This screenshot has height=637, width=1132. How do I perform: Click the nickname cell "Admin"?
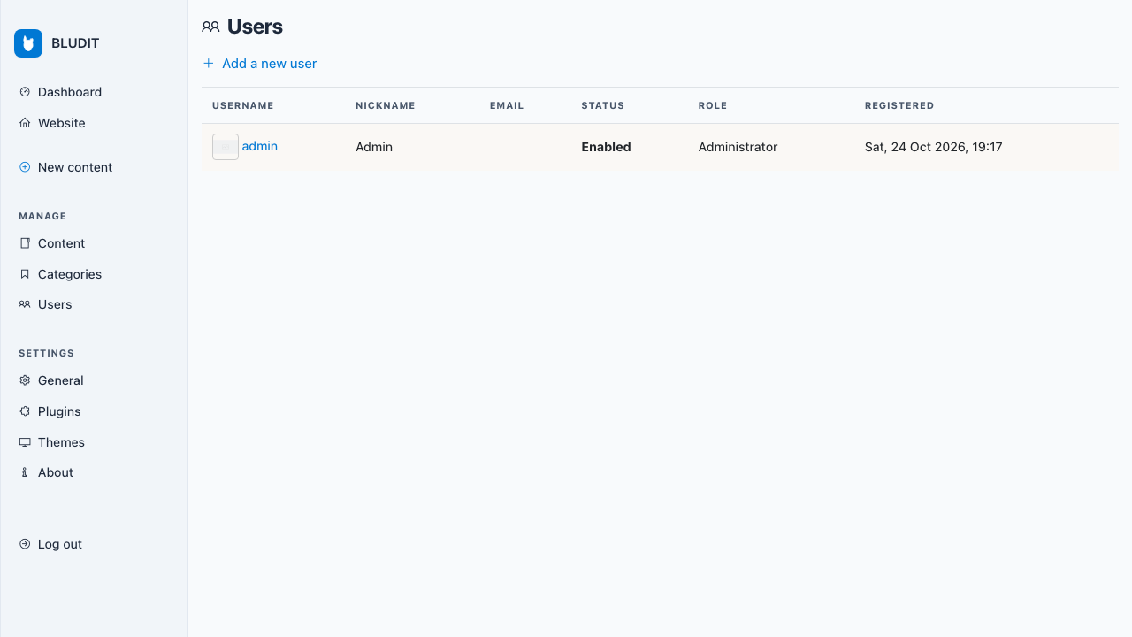point(374,147)
